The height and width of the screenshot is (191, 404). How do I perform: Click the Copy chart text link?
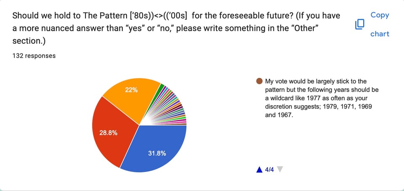tap(380, 24)
